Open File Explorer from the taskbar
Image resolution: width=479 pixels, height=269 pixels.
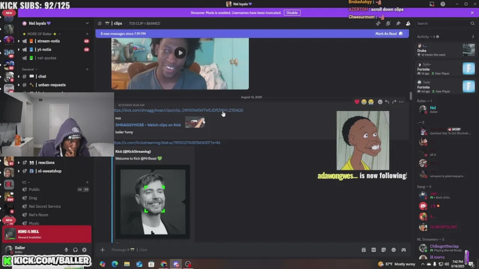127,264
